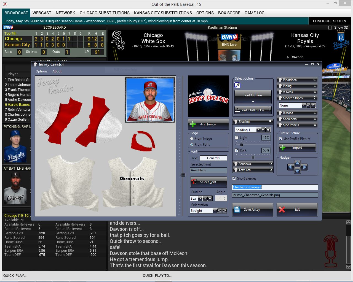Click the Save Jersey button
This screenshot has height=282, width=353.
pos(252,210)
